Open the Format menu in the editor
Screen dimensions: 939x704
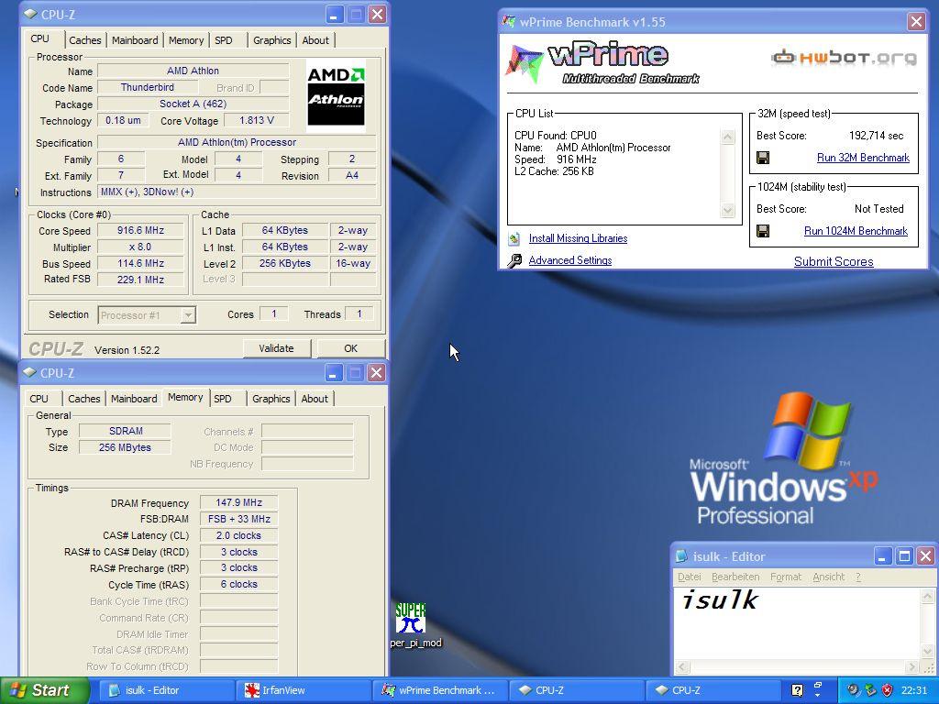click(x=786, y=577)
